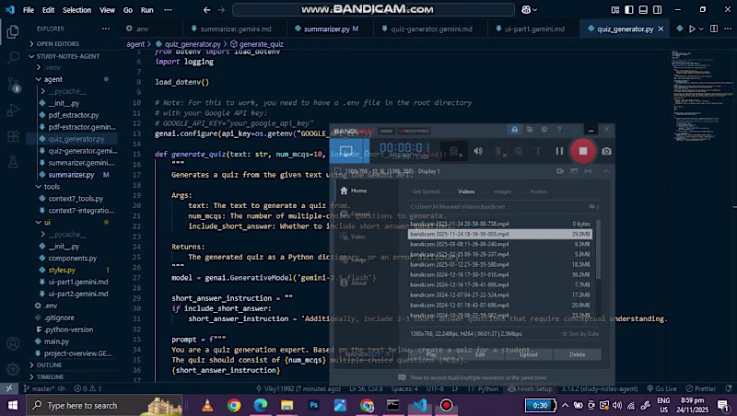Open Bandicam output folder icon in title bar
This screenshot has height=416, width=737.
tap(530, 129)
